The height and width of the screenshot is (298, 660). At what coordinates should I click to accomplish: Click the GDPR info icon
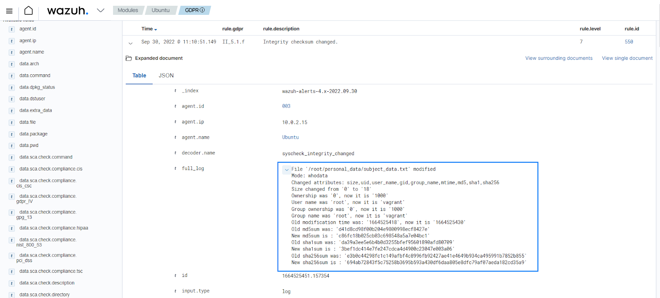coord(202,10)
